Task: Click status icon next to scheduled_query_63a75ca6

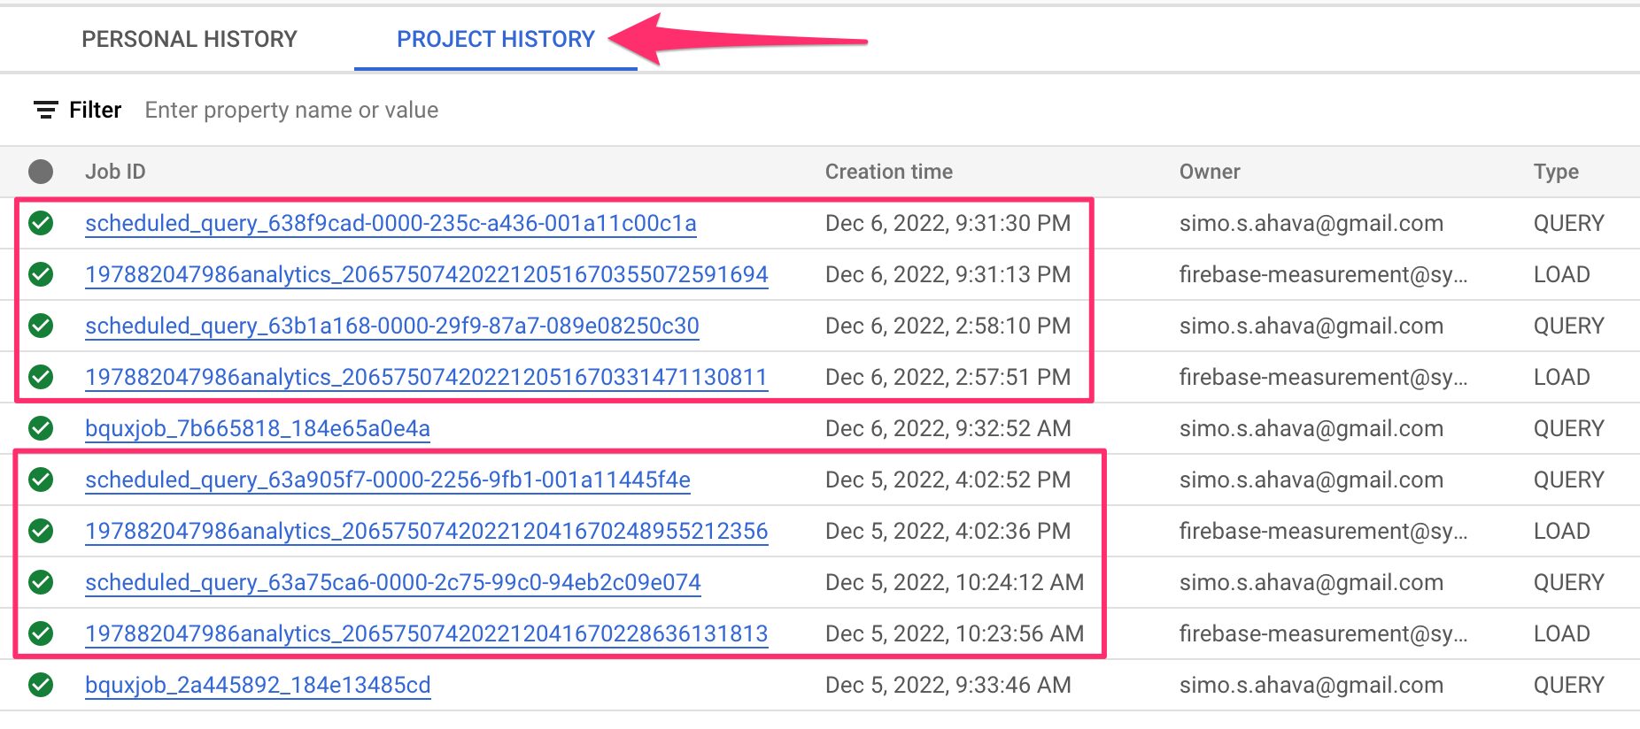Action: click(41, 582)
